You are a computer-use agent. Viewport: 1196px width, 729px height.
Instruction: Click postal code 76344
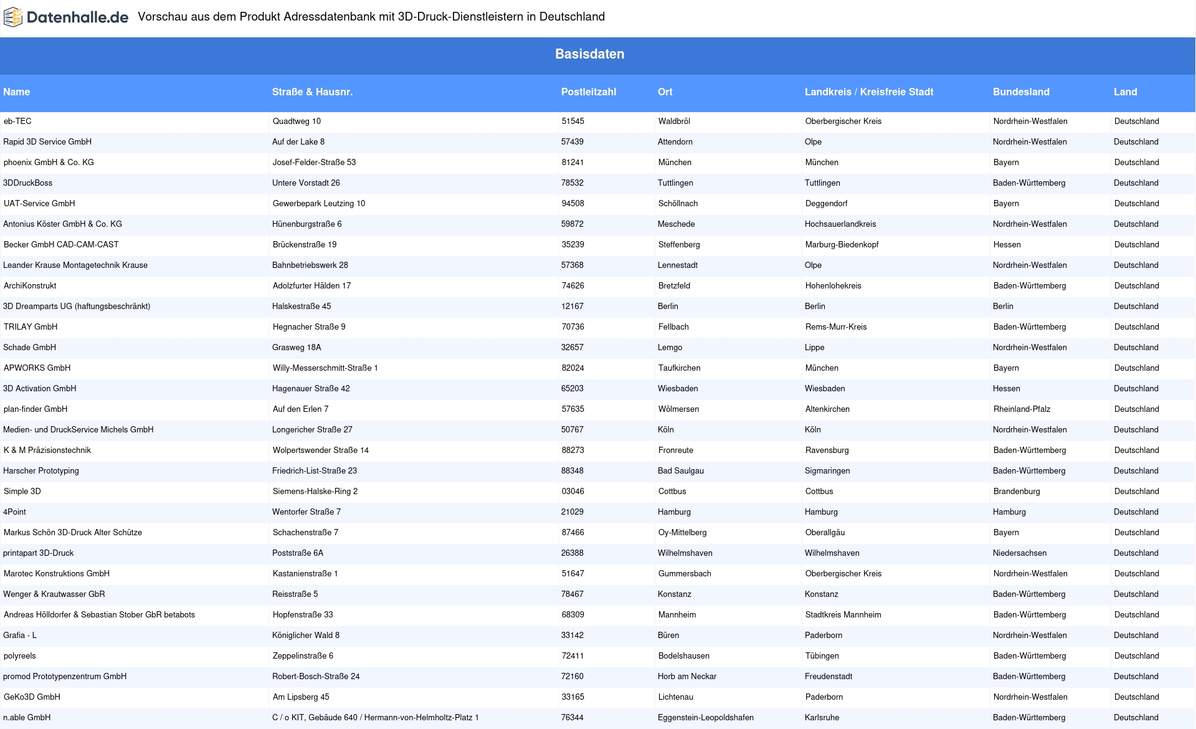click(x=572, y=718)
